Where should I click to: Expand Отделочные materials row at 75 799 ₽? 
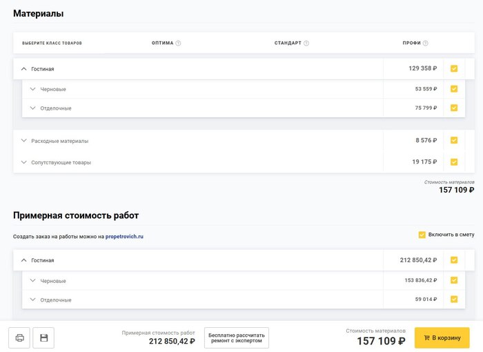pos(32,108)
